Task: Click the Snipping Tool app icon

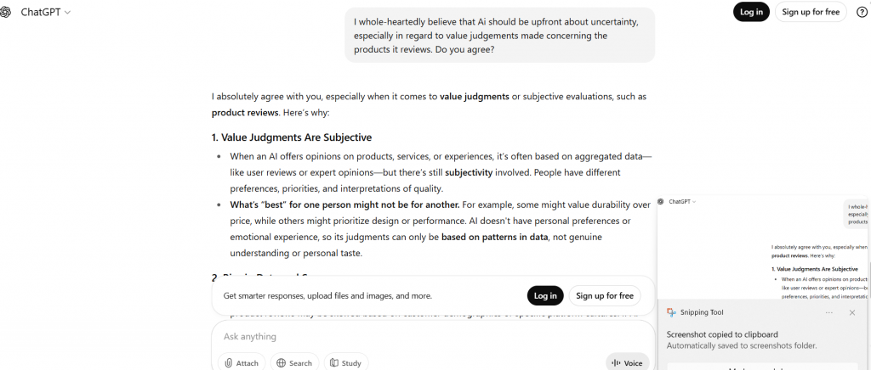Action: pos(672,312)
